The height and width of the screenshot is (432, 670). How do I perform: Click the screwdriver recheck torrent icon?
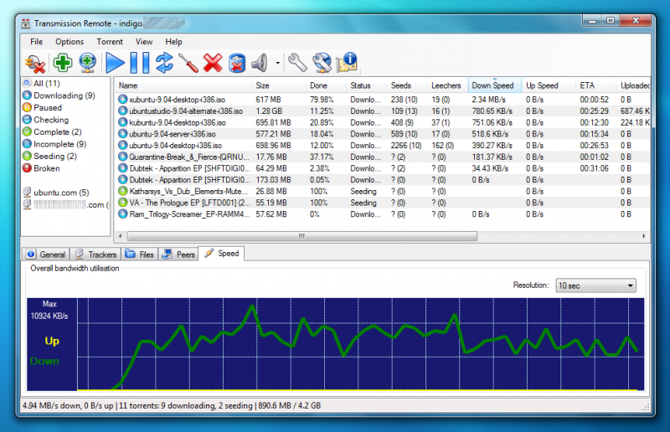188,63
